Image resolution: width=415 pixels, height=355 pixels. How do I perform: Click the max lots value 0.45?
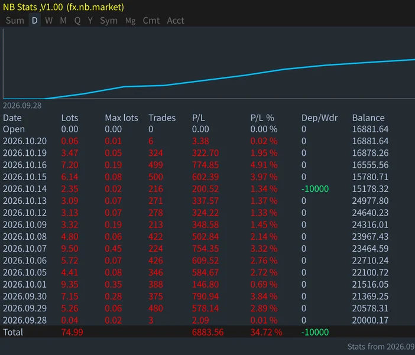coord(114,249)
